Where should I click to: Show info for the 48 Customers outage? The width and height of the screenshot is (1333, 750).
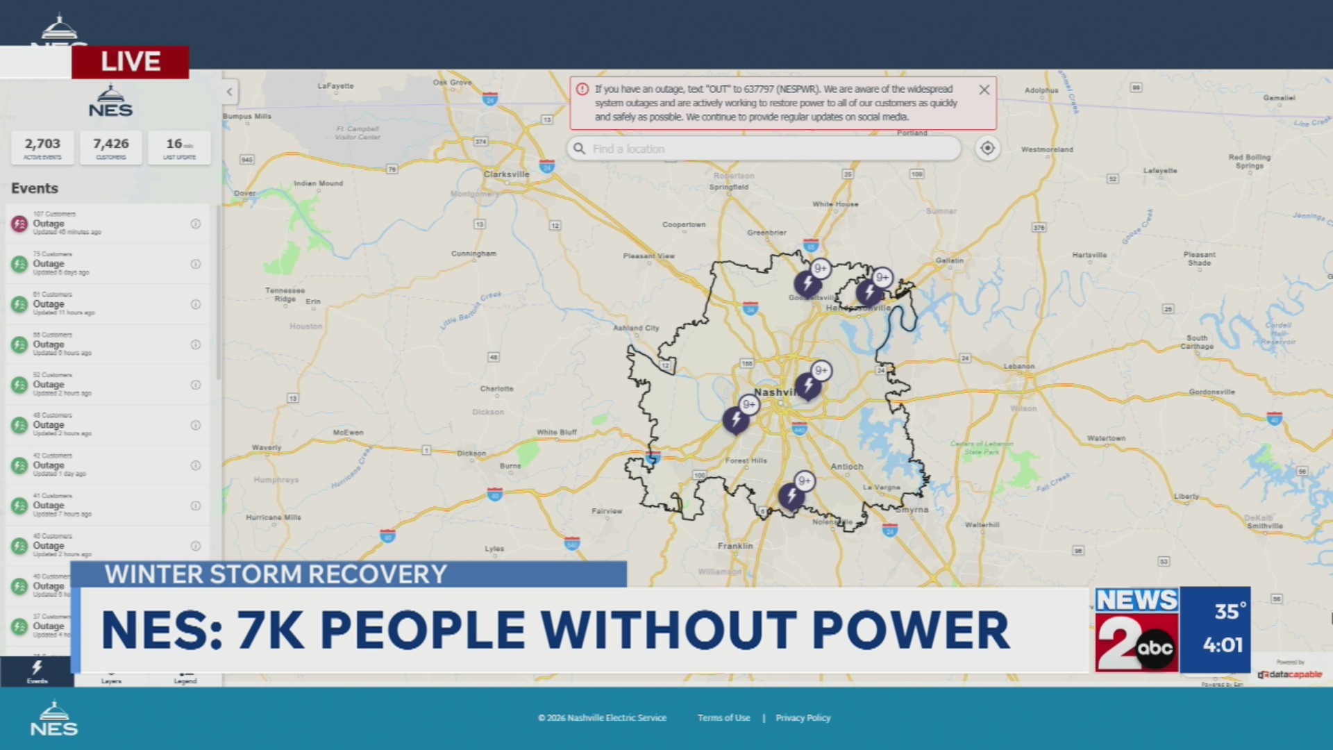point(196,425)
